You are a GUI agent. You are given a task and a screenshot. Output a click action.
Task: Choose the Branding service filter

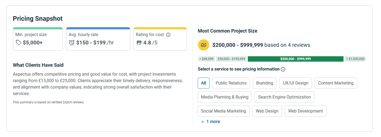[265, 83]
